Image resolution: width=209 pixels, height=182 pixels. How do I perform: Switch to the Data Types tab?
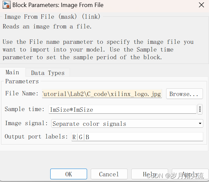click(48, 73)
